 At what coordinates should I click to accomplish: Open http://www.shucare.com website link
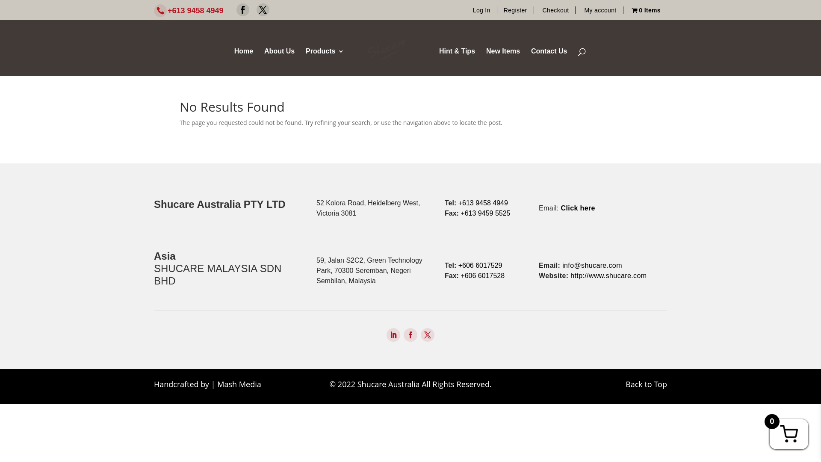(x=608, y=275)
